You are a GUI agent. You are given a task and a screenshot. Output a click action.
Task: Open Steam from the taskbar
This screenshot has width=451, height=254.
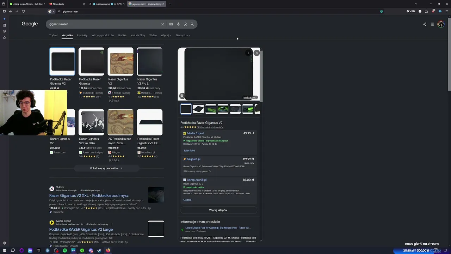pyautogui.click(x=99, y=250)
